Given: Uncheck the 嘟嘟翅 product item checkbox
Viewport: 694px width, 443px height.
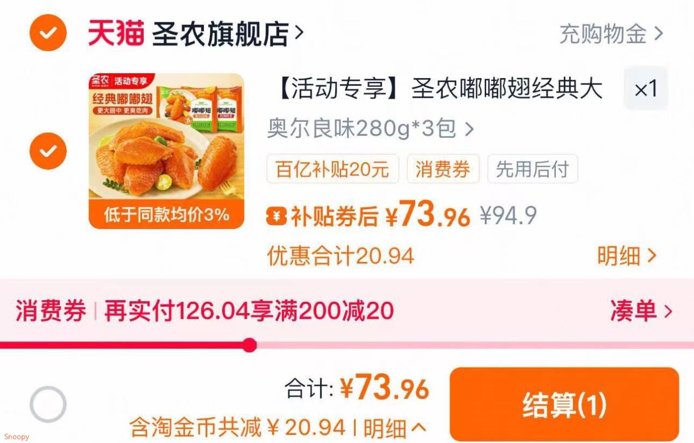Looking at the screenshot, I should coord(48,151).
